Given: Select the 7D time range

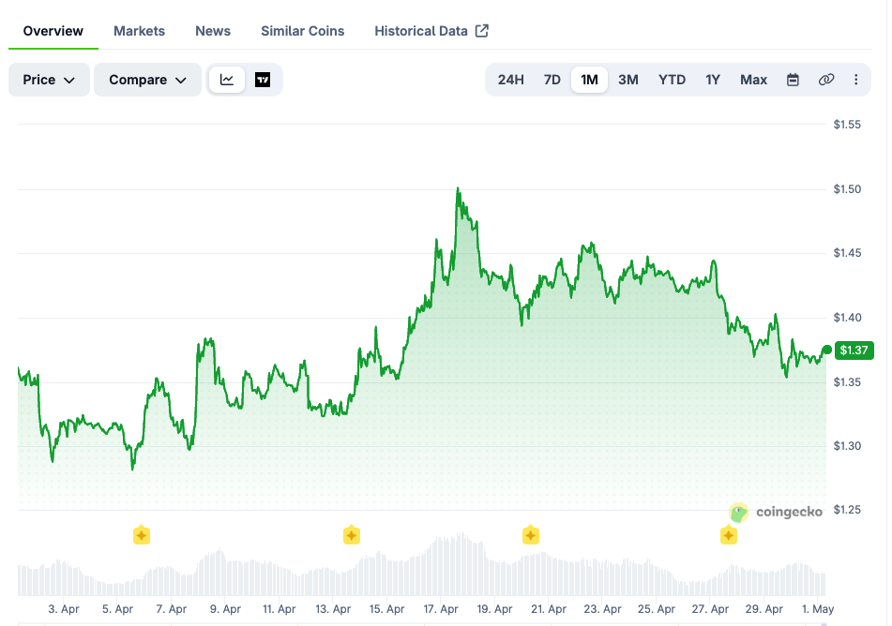Looking at the screenshot, I should point(552,80).
